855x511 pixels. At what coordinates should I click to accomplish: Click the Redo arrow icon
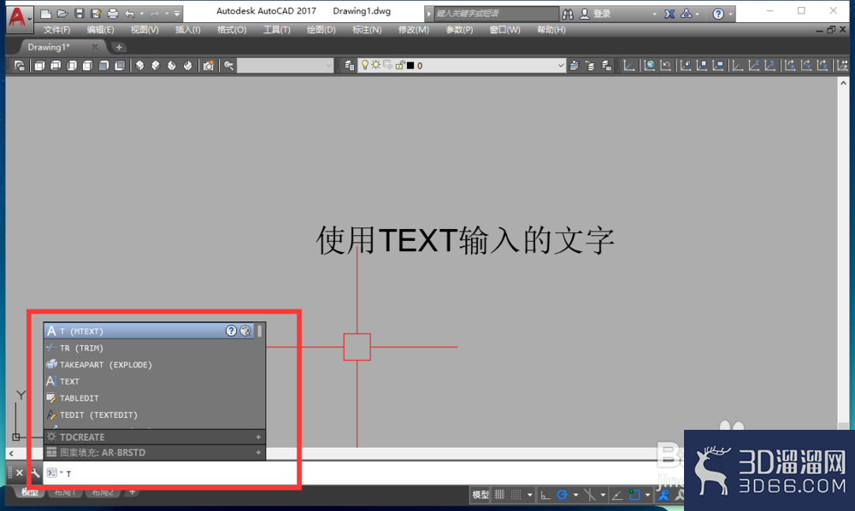[x=155, y=14]
